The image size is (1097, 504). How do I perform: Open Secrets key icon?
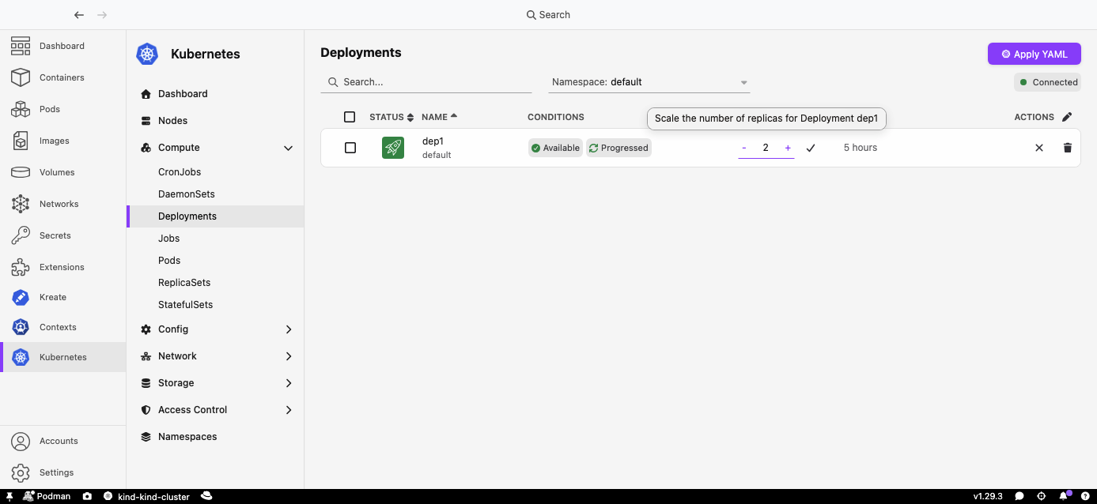(21, 235)
